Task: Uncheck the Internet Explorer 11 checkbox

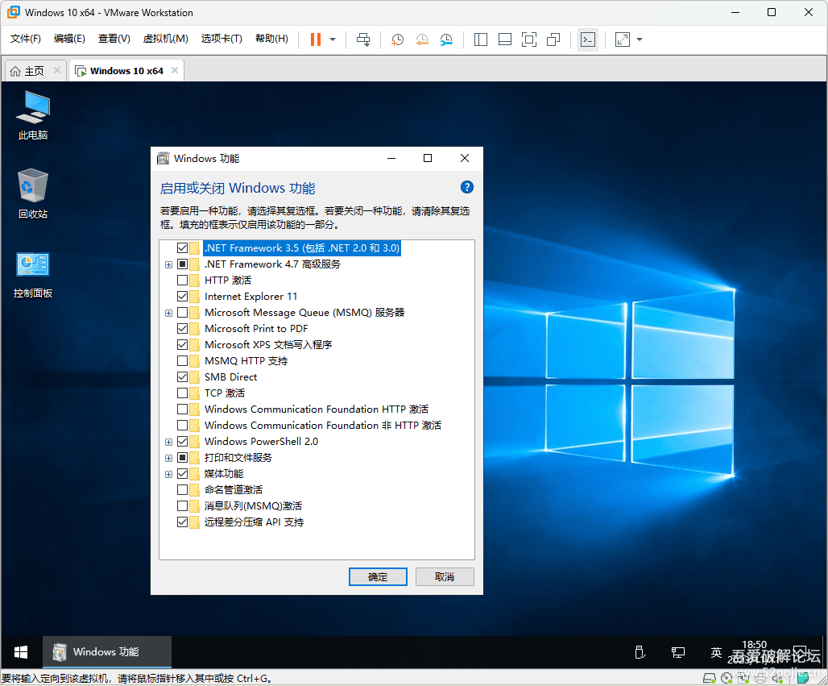Action: [182, 297]
